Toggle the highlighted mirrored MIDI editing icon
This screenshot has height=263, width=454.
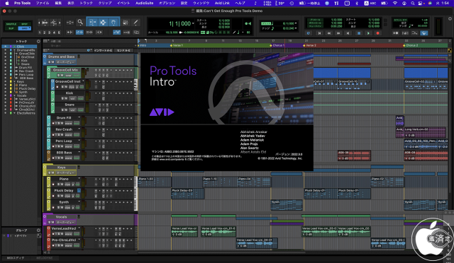116,33
